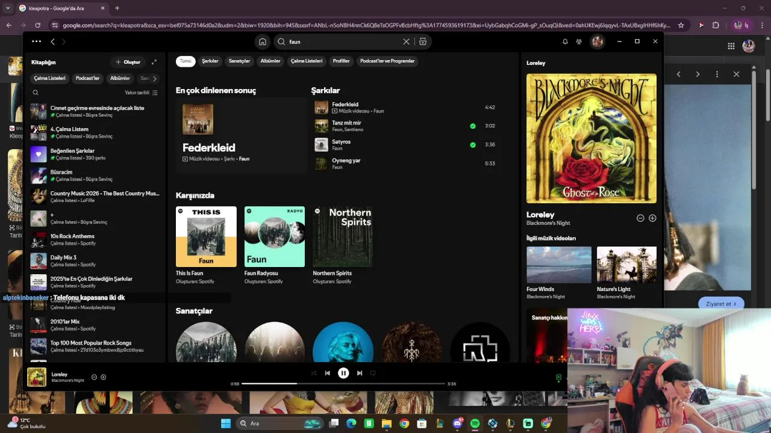771x433 pixels.
Task: Open the Faun Radyosu card
Action: (275, 245)
